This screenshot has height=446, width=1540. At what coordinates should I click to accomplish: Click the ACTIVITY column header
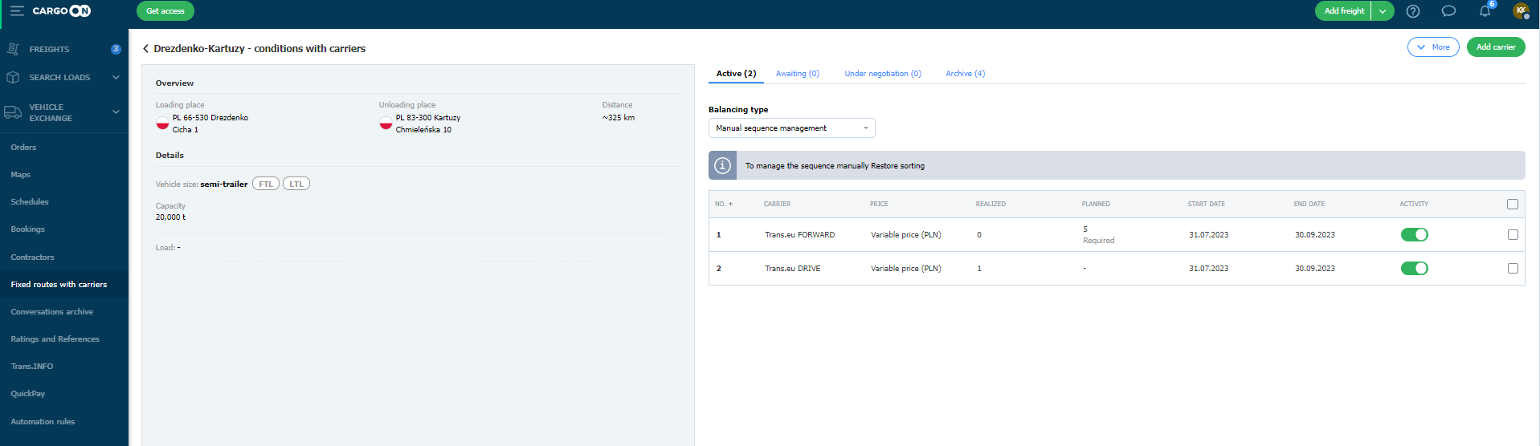pos(1414,205)
